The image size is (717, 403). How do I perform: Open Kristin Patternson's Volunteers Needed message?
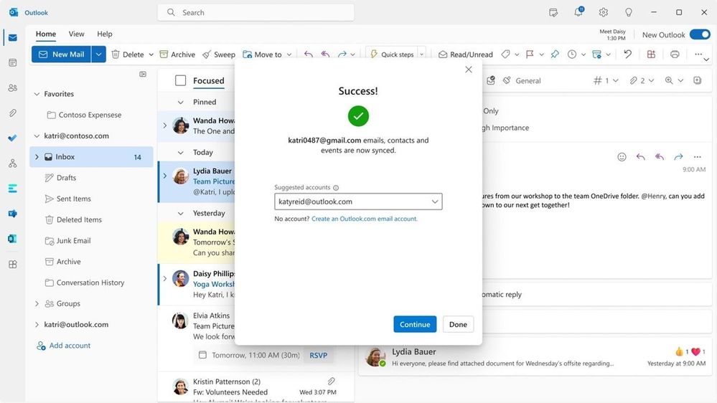coord(256,388)
